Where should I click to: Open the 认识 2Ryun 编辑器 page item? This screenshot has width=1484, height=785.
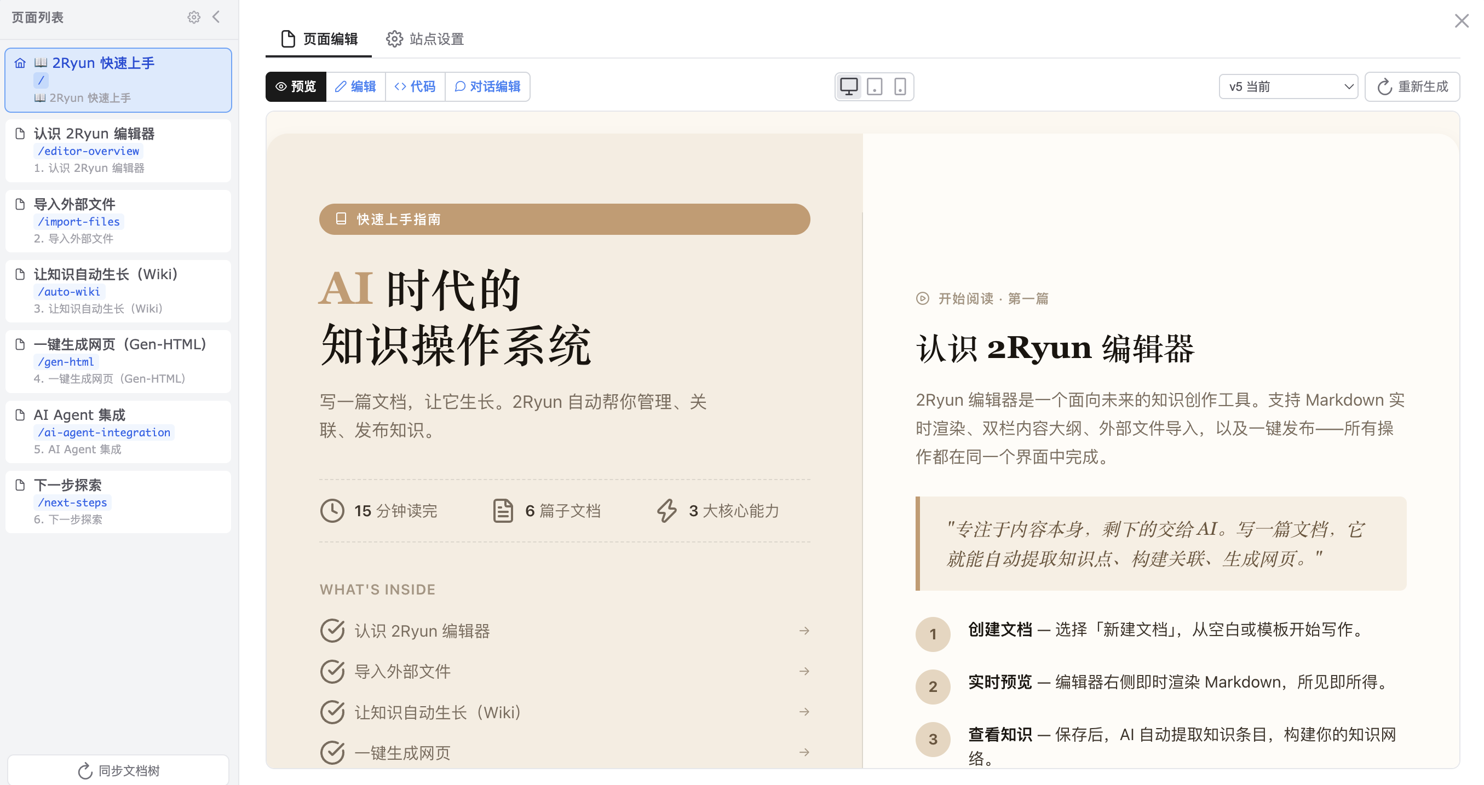pos(118,151)
